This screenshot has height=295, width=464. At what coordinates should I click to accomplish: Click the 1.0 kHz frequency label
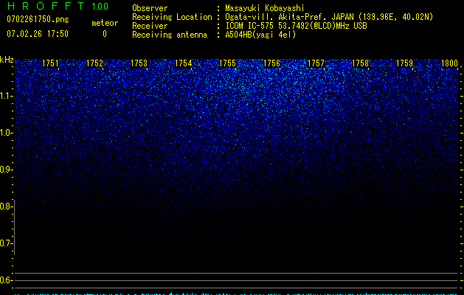(6, 133)
